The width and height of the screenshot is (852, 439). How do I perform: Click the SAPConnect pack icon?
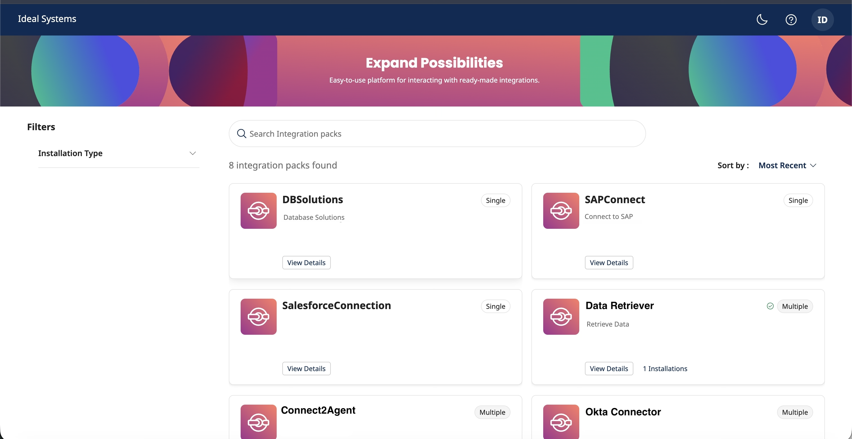[561, 210]
